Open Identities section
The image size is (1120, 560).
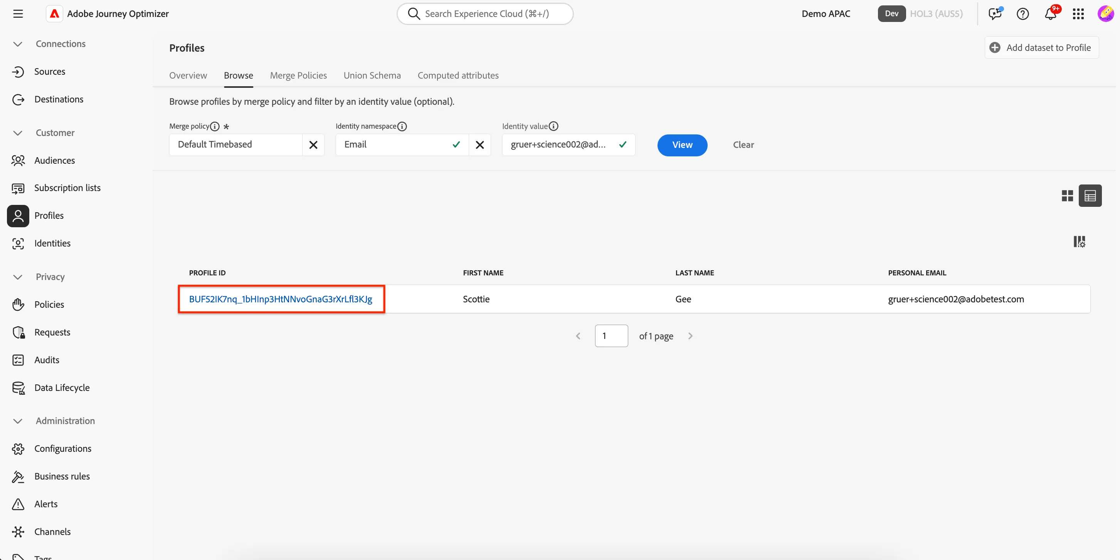click(x=52, y=243)
